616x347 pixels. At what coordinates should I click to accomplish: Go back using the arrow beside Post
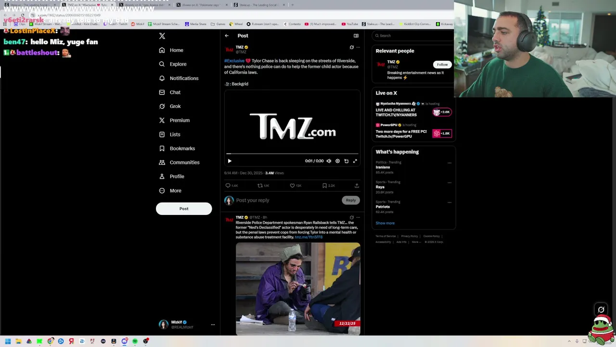(227, 36)
